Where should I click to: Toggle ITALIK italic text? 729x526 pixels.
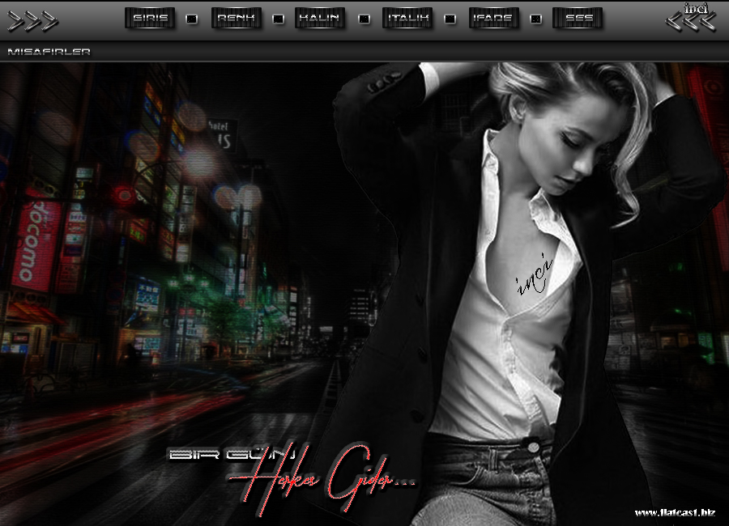point(407,18)
